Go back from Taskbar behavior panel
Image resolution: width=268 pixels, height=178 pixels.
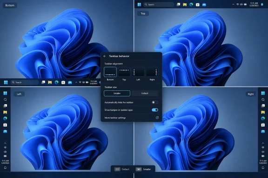tap(105, 56)
